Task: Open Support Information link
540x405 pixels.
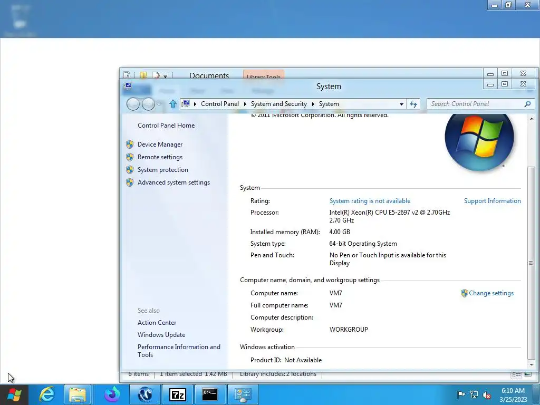Action: coord(492,201)
